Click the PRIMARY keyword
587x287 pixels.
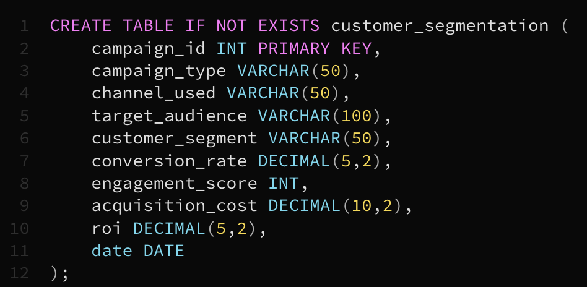point(294,48)
